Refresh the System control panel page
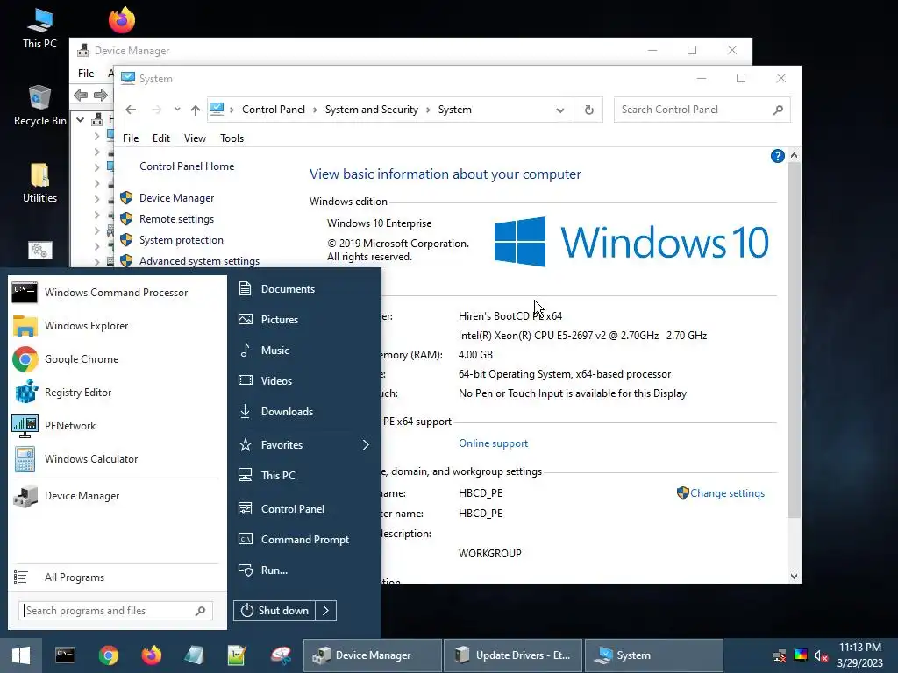 588,110
